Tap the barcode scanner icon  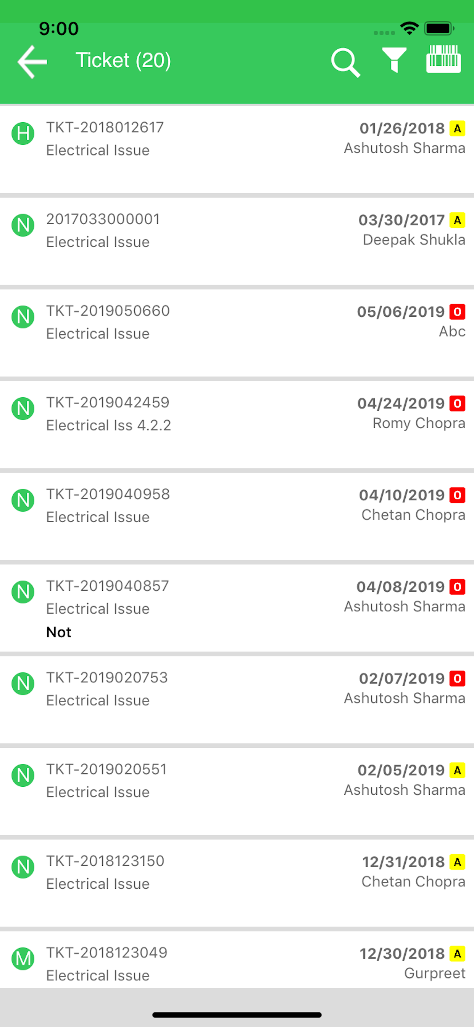pyautogui.click(x=443, y=59)
